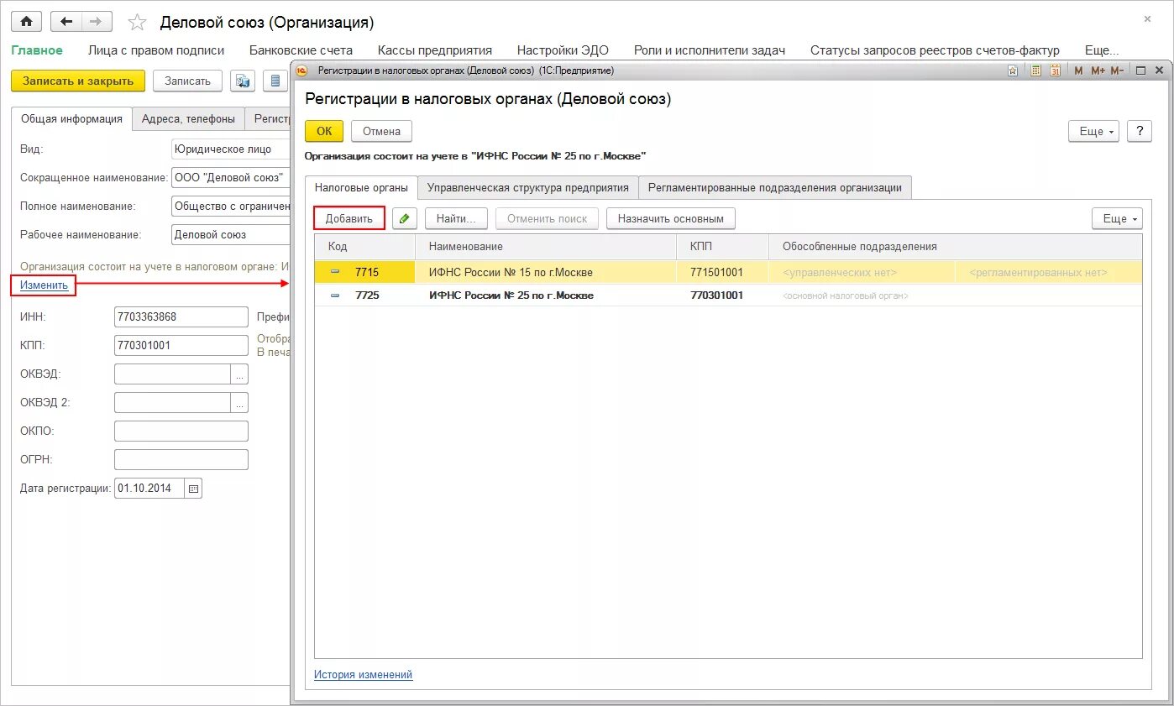Maximize the Регистрации в налоговых органах dialog

pos(1140,71)
